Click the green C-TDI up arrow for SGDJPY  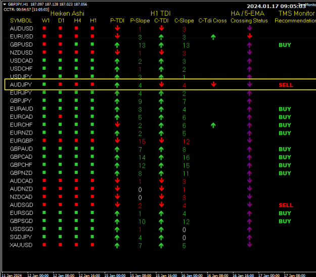pos(161,238)
